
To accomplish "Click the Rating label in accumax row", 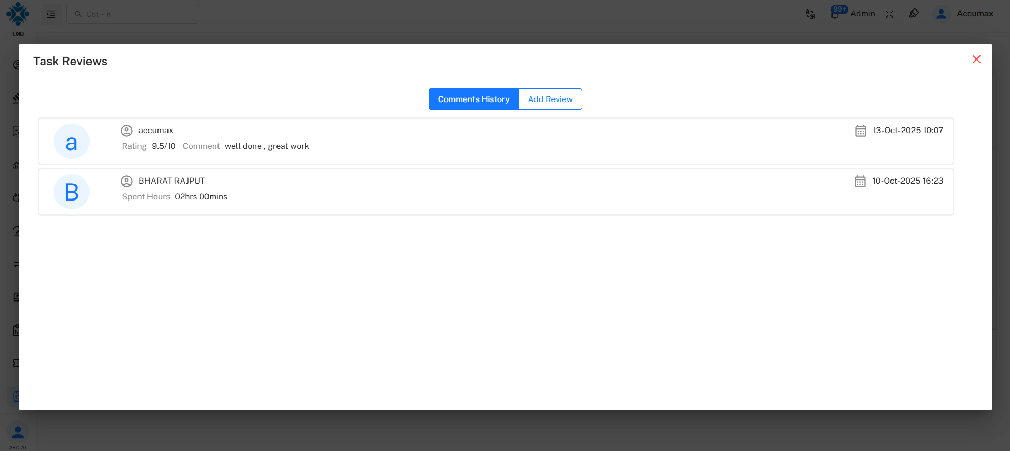I will [134, 146].
